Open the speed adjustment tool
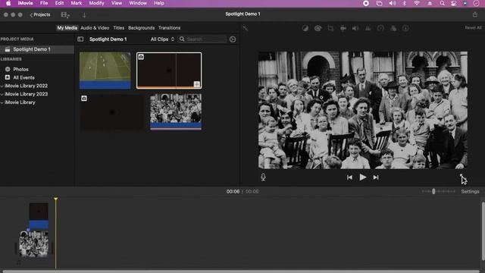The image size is (485, 273). tap(380, 28)
